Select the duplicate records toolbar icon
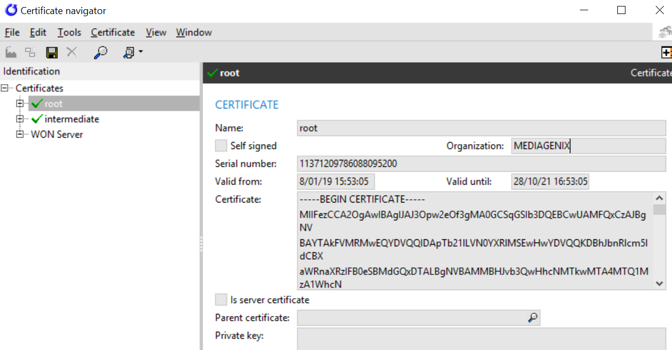This screenshot has width=672, height=350. point(30,52)
